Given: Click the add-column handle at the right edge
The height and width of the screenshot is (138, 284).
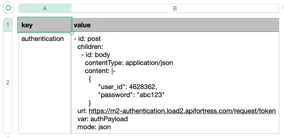Looking at the screenshot, I should (x=283, y=8).
